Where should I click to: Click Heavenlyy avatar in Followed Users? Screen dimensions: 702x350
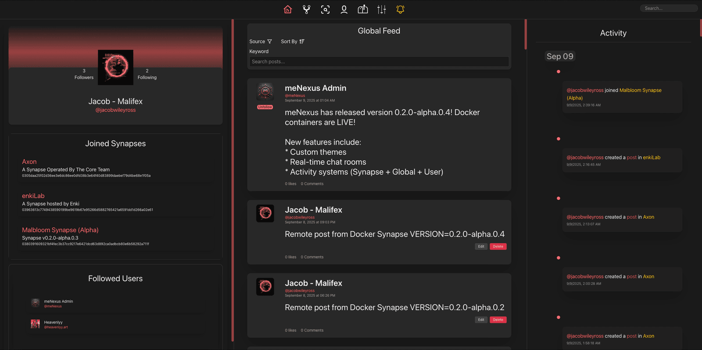pos(36,324)
